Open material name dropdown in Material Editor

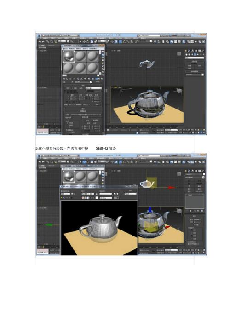pos(83,82)
